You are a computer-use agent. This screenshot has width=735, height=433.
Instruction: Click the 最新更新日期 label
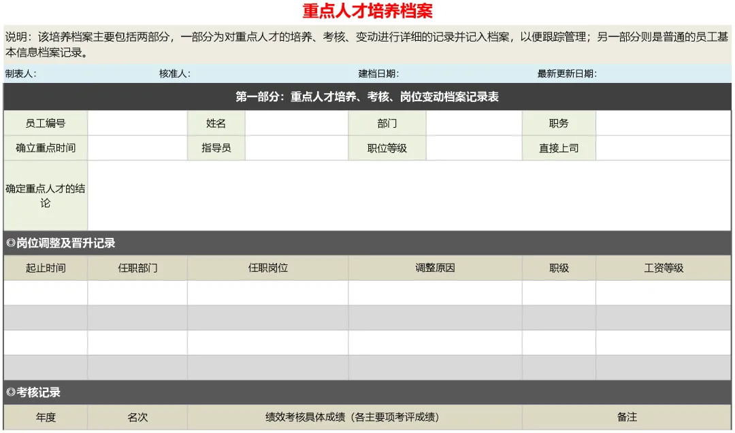coord(567,73)
